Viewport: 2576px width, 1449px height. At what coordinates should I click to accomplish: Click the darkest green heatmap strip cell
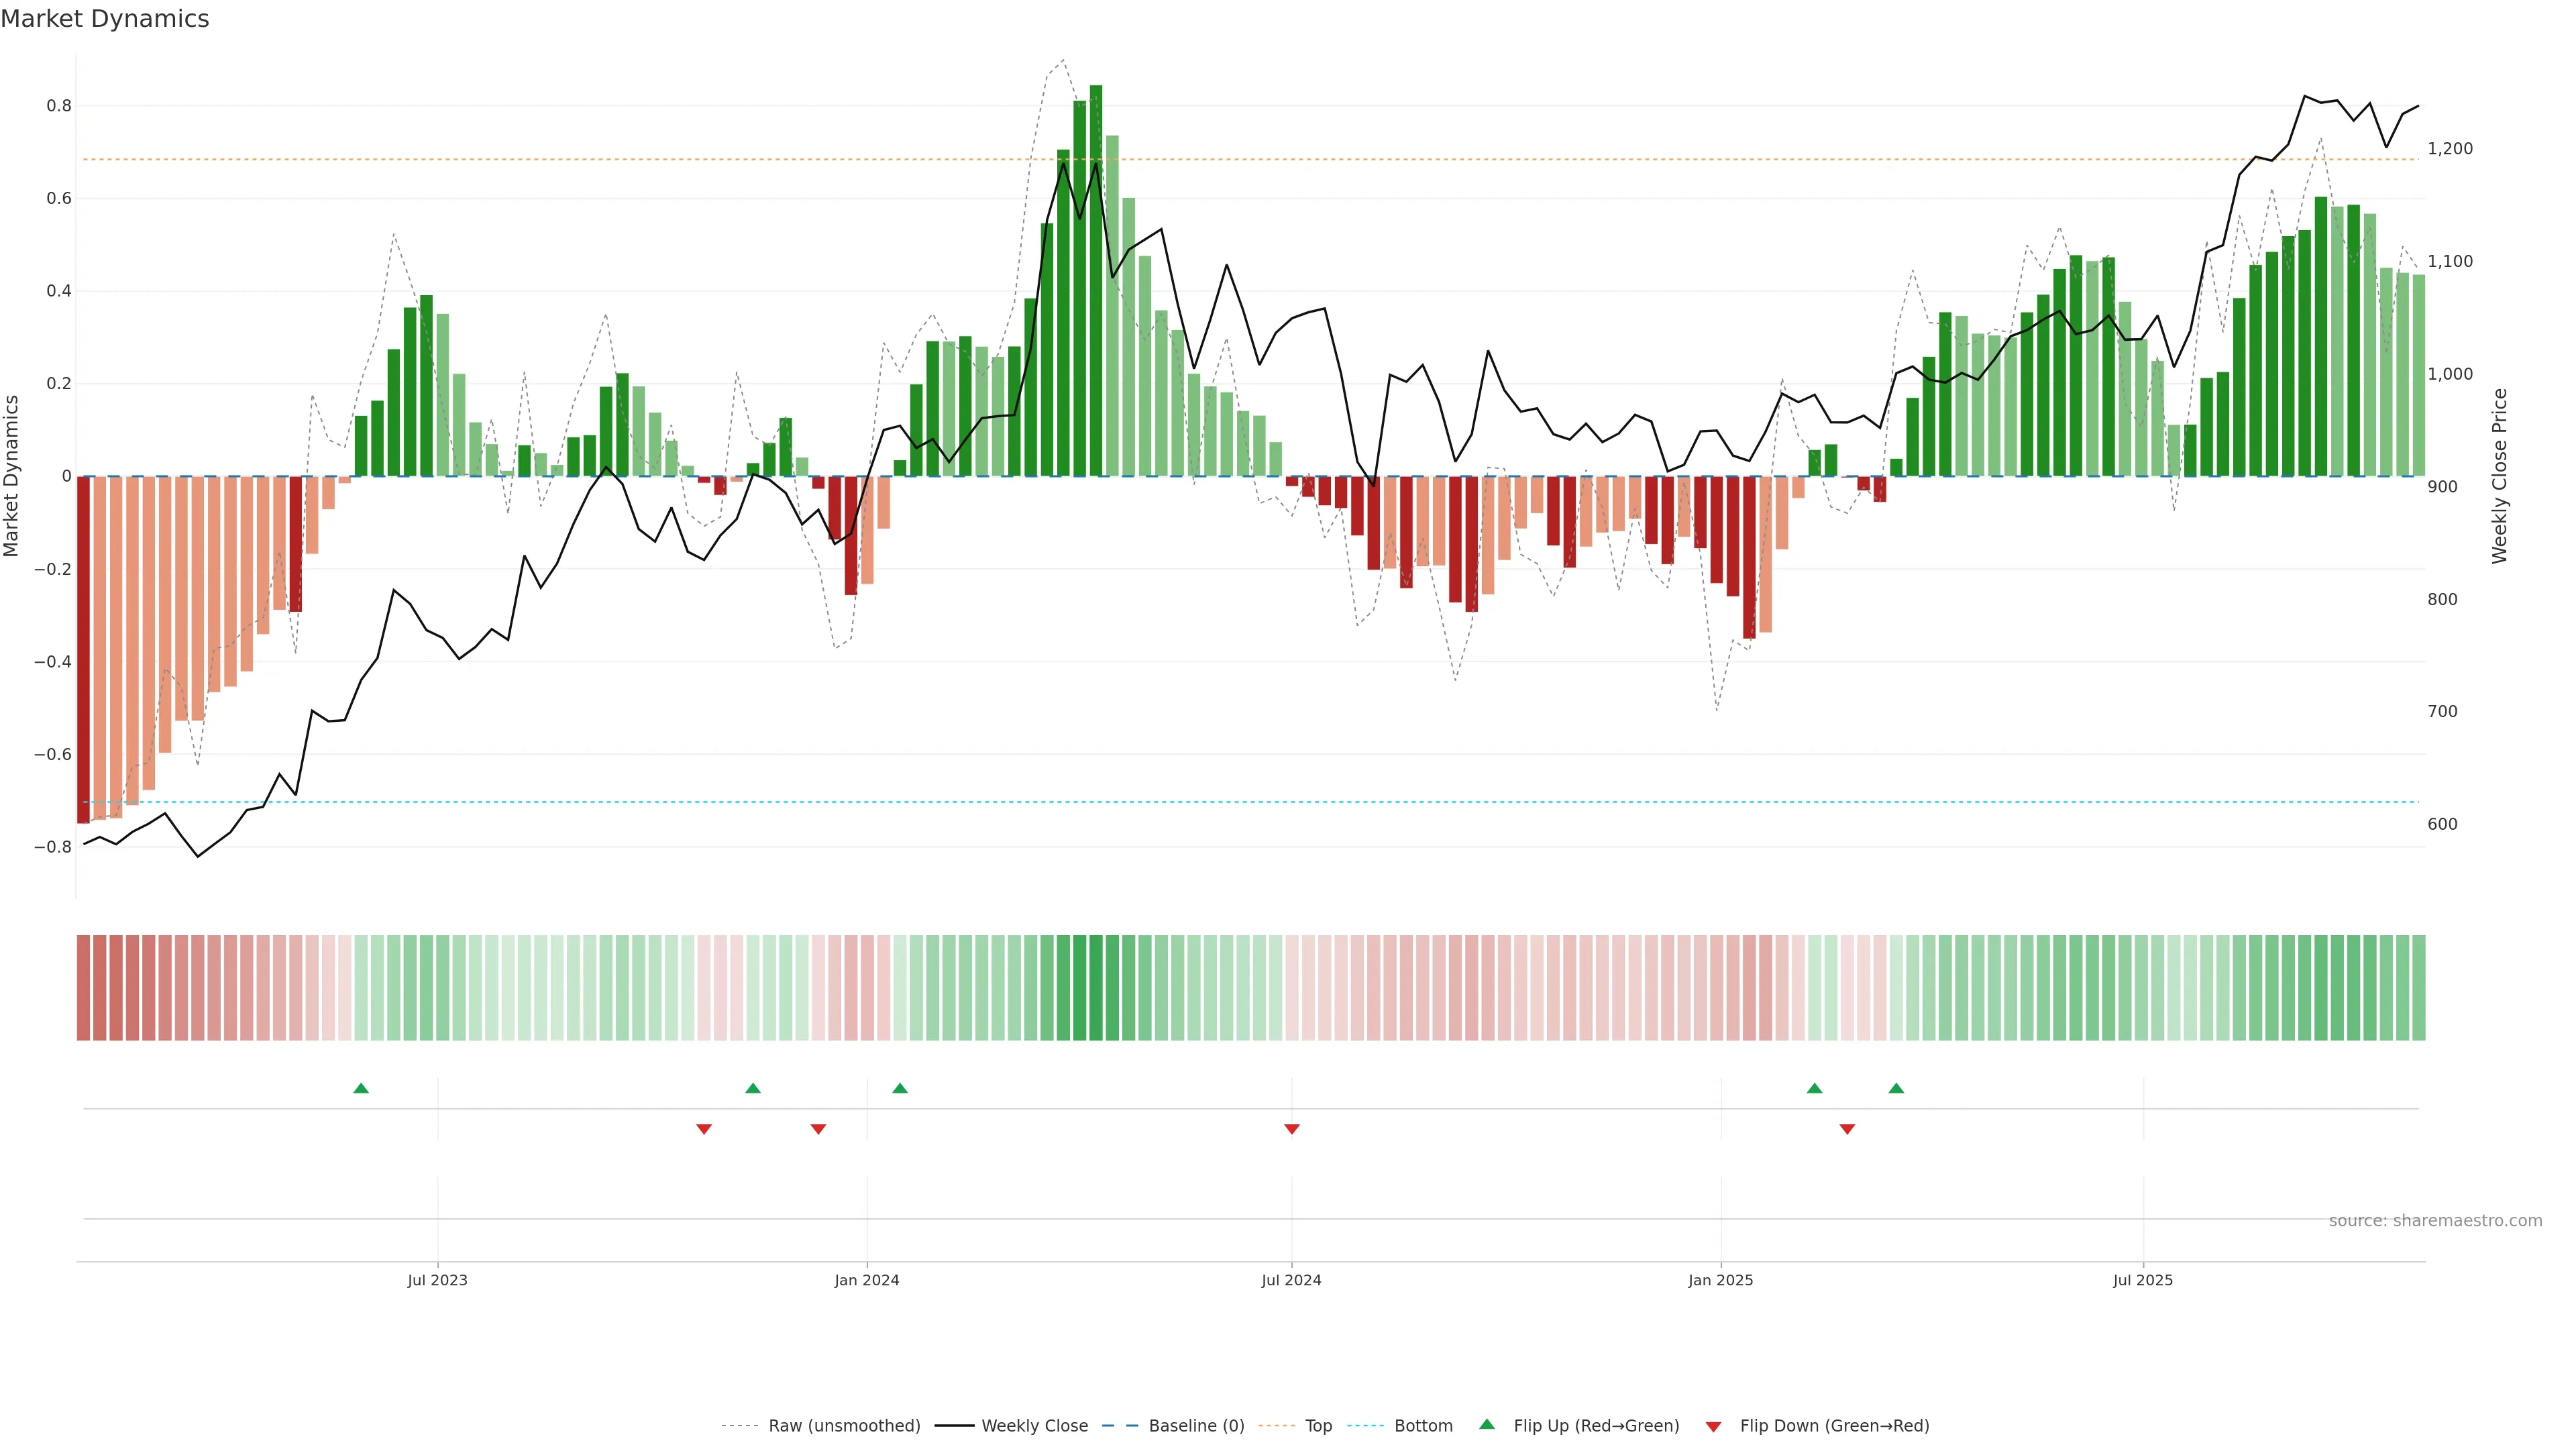(1096, 987)
